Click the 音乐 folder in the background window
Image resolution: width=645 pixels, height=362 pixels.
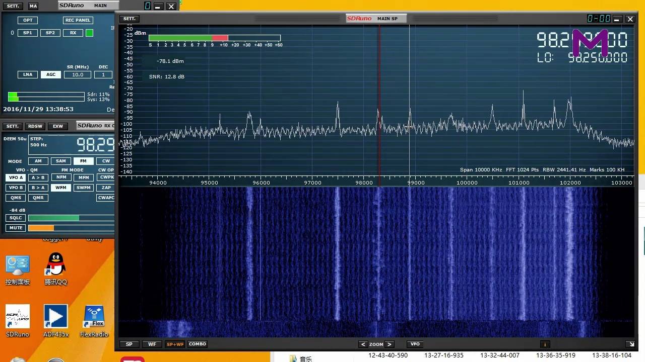pyautogui.click(x=301, y=358)
